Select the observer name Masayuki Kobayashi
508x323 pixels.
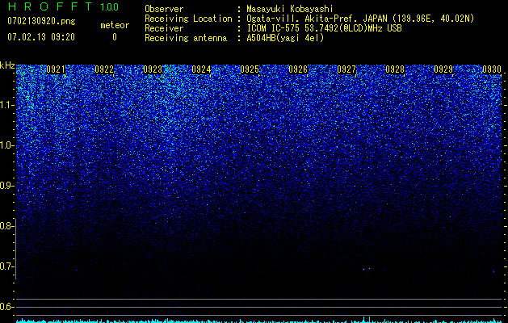pos(290,9)
